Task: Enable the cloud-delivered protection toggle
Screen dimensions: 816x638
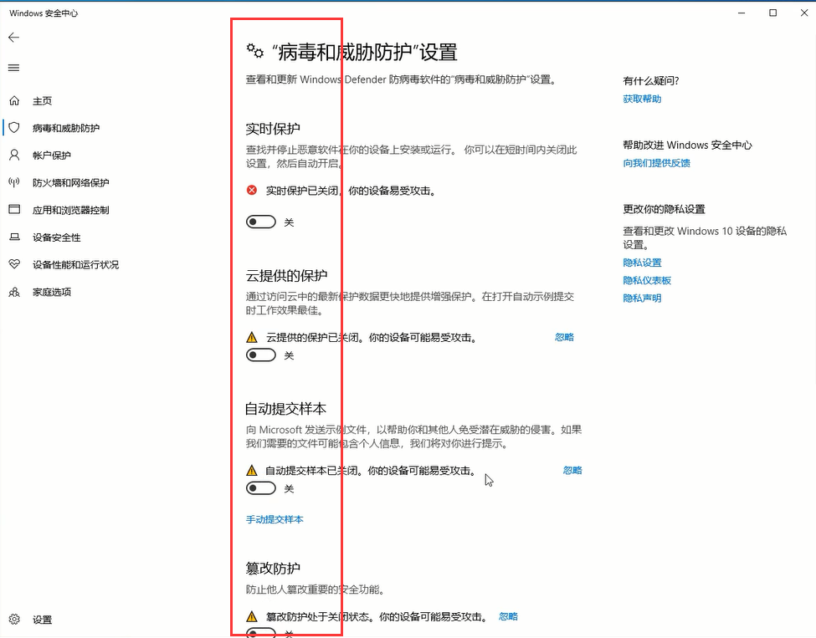Action: pyautogui.click(x=261, y=355)
